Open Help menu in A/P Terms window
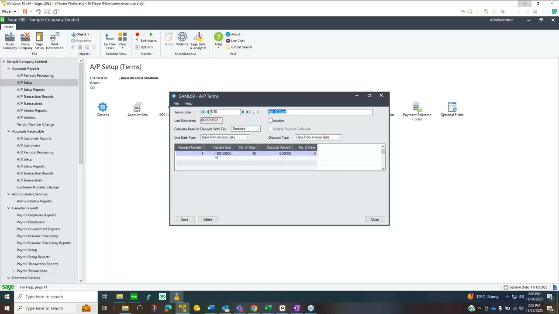This screenshot has height=314, width=559. (x=189, y=103)
